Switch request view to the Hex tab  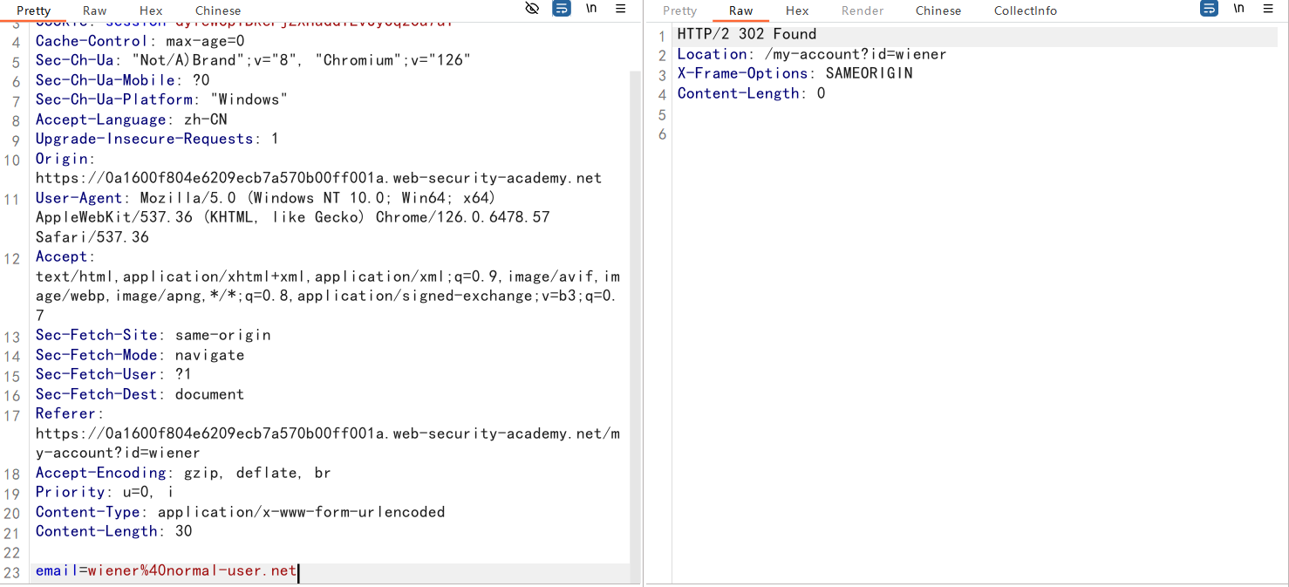click(x=151, y=10)
